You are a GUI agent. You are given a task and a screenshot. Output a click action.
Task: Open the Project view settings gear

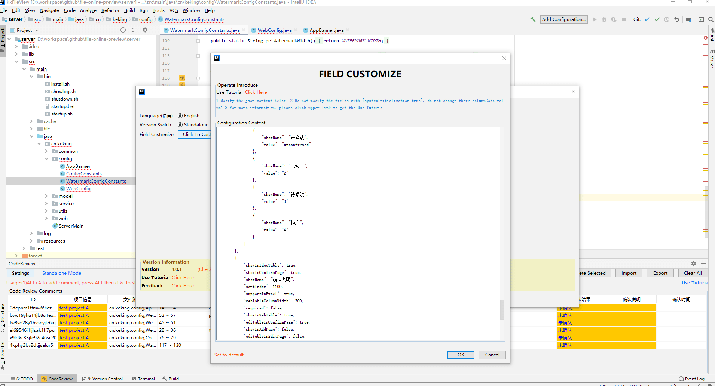pyautogui.click(x=145, y=30)
